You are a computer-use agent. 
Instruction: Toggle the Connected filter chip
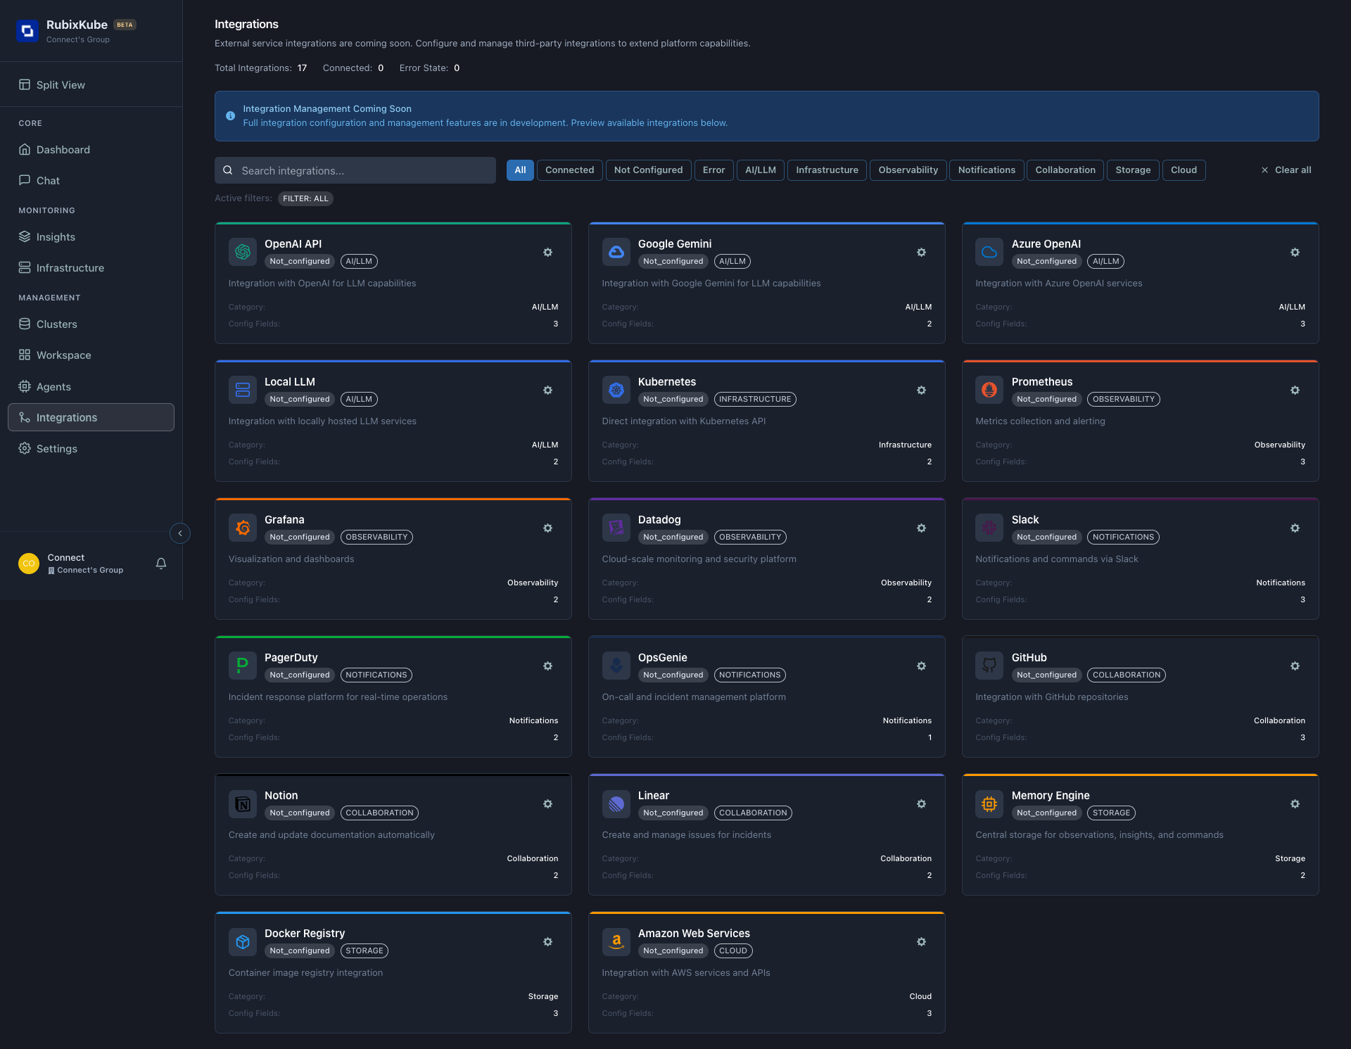click(x=569, y=170)
